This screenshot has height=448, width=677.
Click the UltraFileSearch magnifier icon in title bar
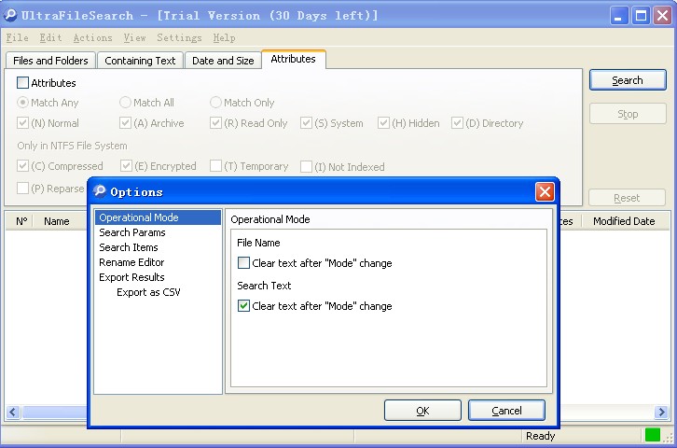pos(10,15)
